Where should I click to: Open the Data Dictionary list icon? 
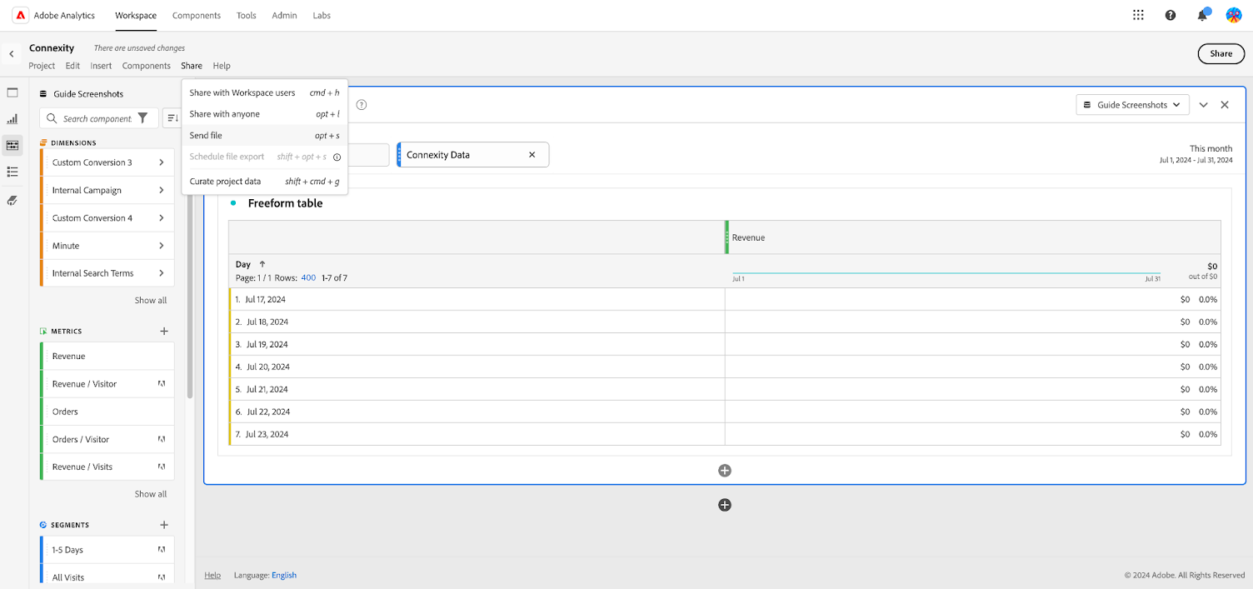(12, 172)
